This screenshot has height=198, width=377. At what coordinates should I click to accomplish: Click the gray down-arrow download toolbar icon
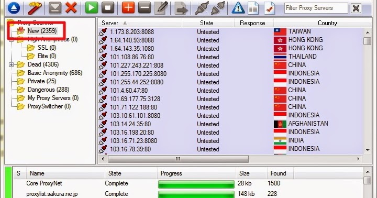tap(55, 8)
